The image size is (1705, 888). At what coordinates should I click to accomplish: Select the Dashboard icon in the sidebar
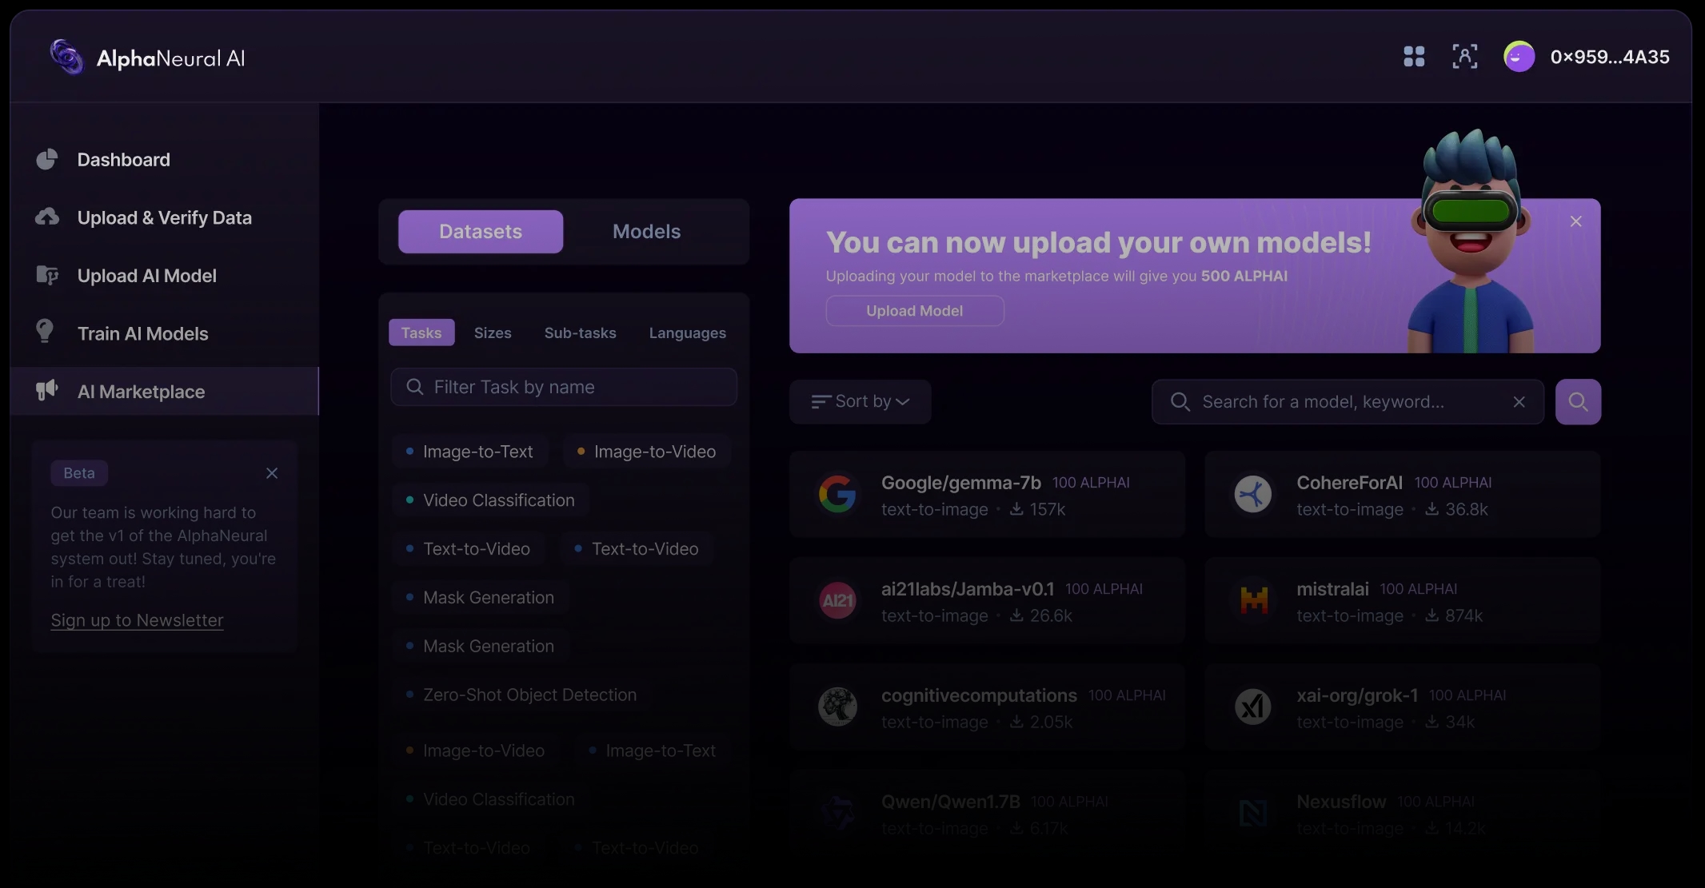point(46,159)
